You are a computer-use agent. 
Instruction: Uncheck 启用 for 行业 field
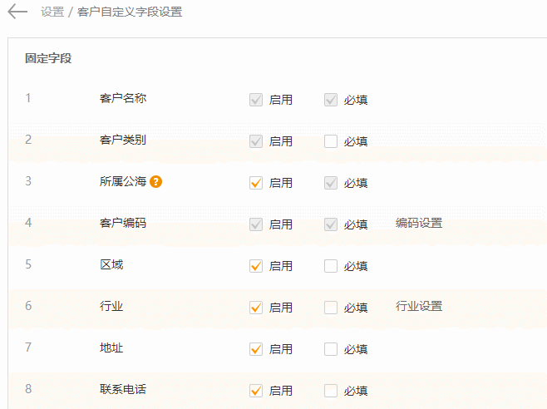coord(256,308)
